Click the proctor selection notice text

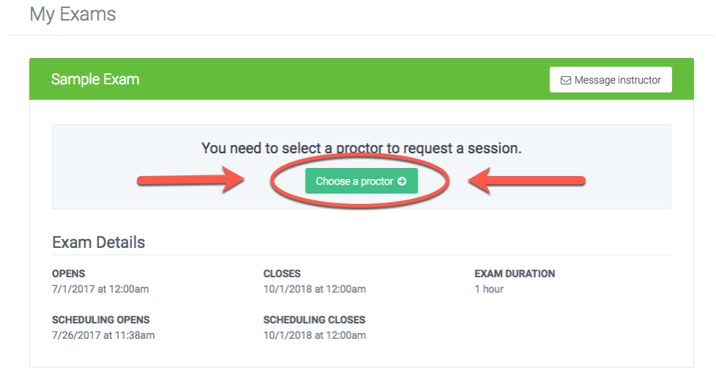coord(361,148)
